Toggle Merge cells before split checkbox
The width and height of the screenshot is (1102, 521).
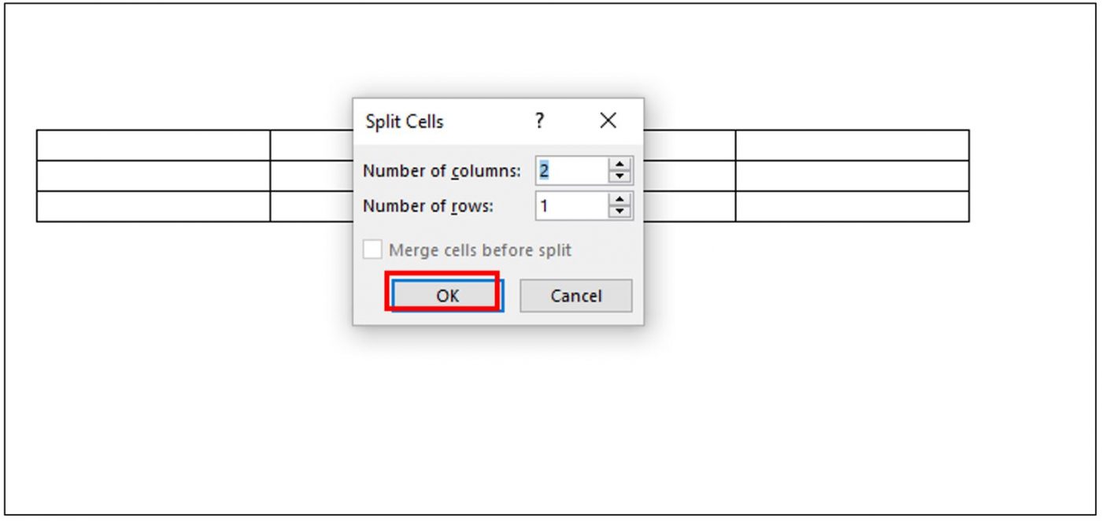[372, 250]
